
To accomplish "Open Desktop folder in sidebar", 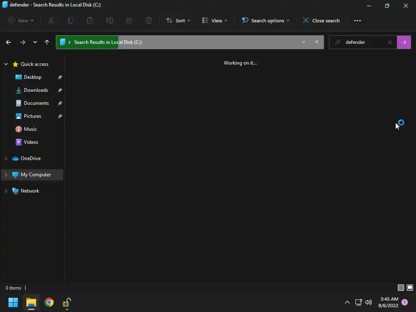I will (32, 77).
